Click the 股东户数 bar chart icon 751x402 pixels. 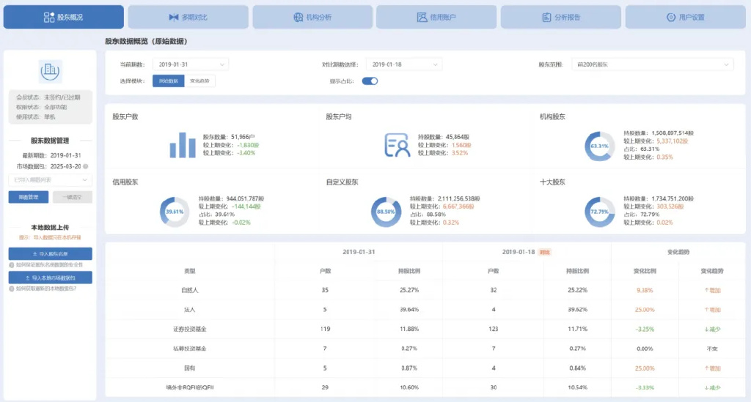click(183, 144)
